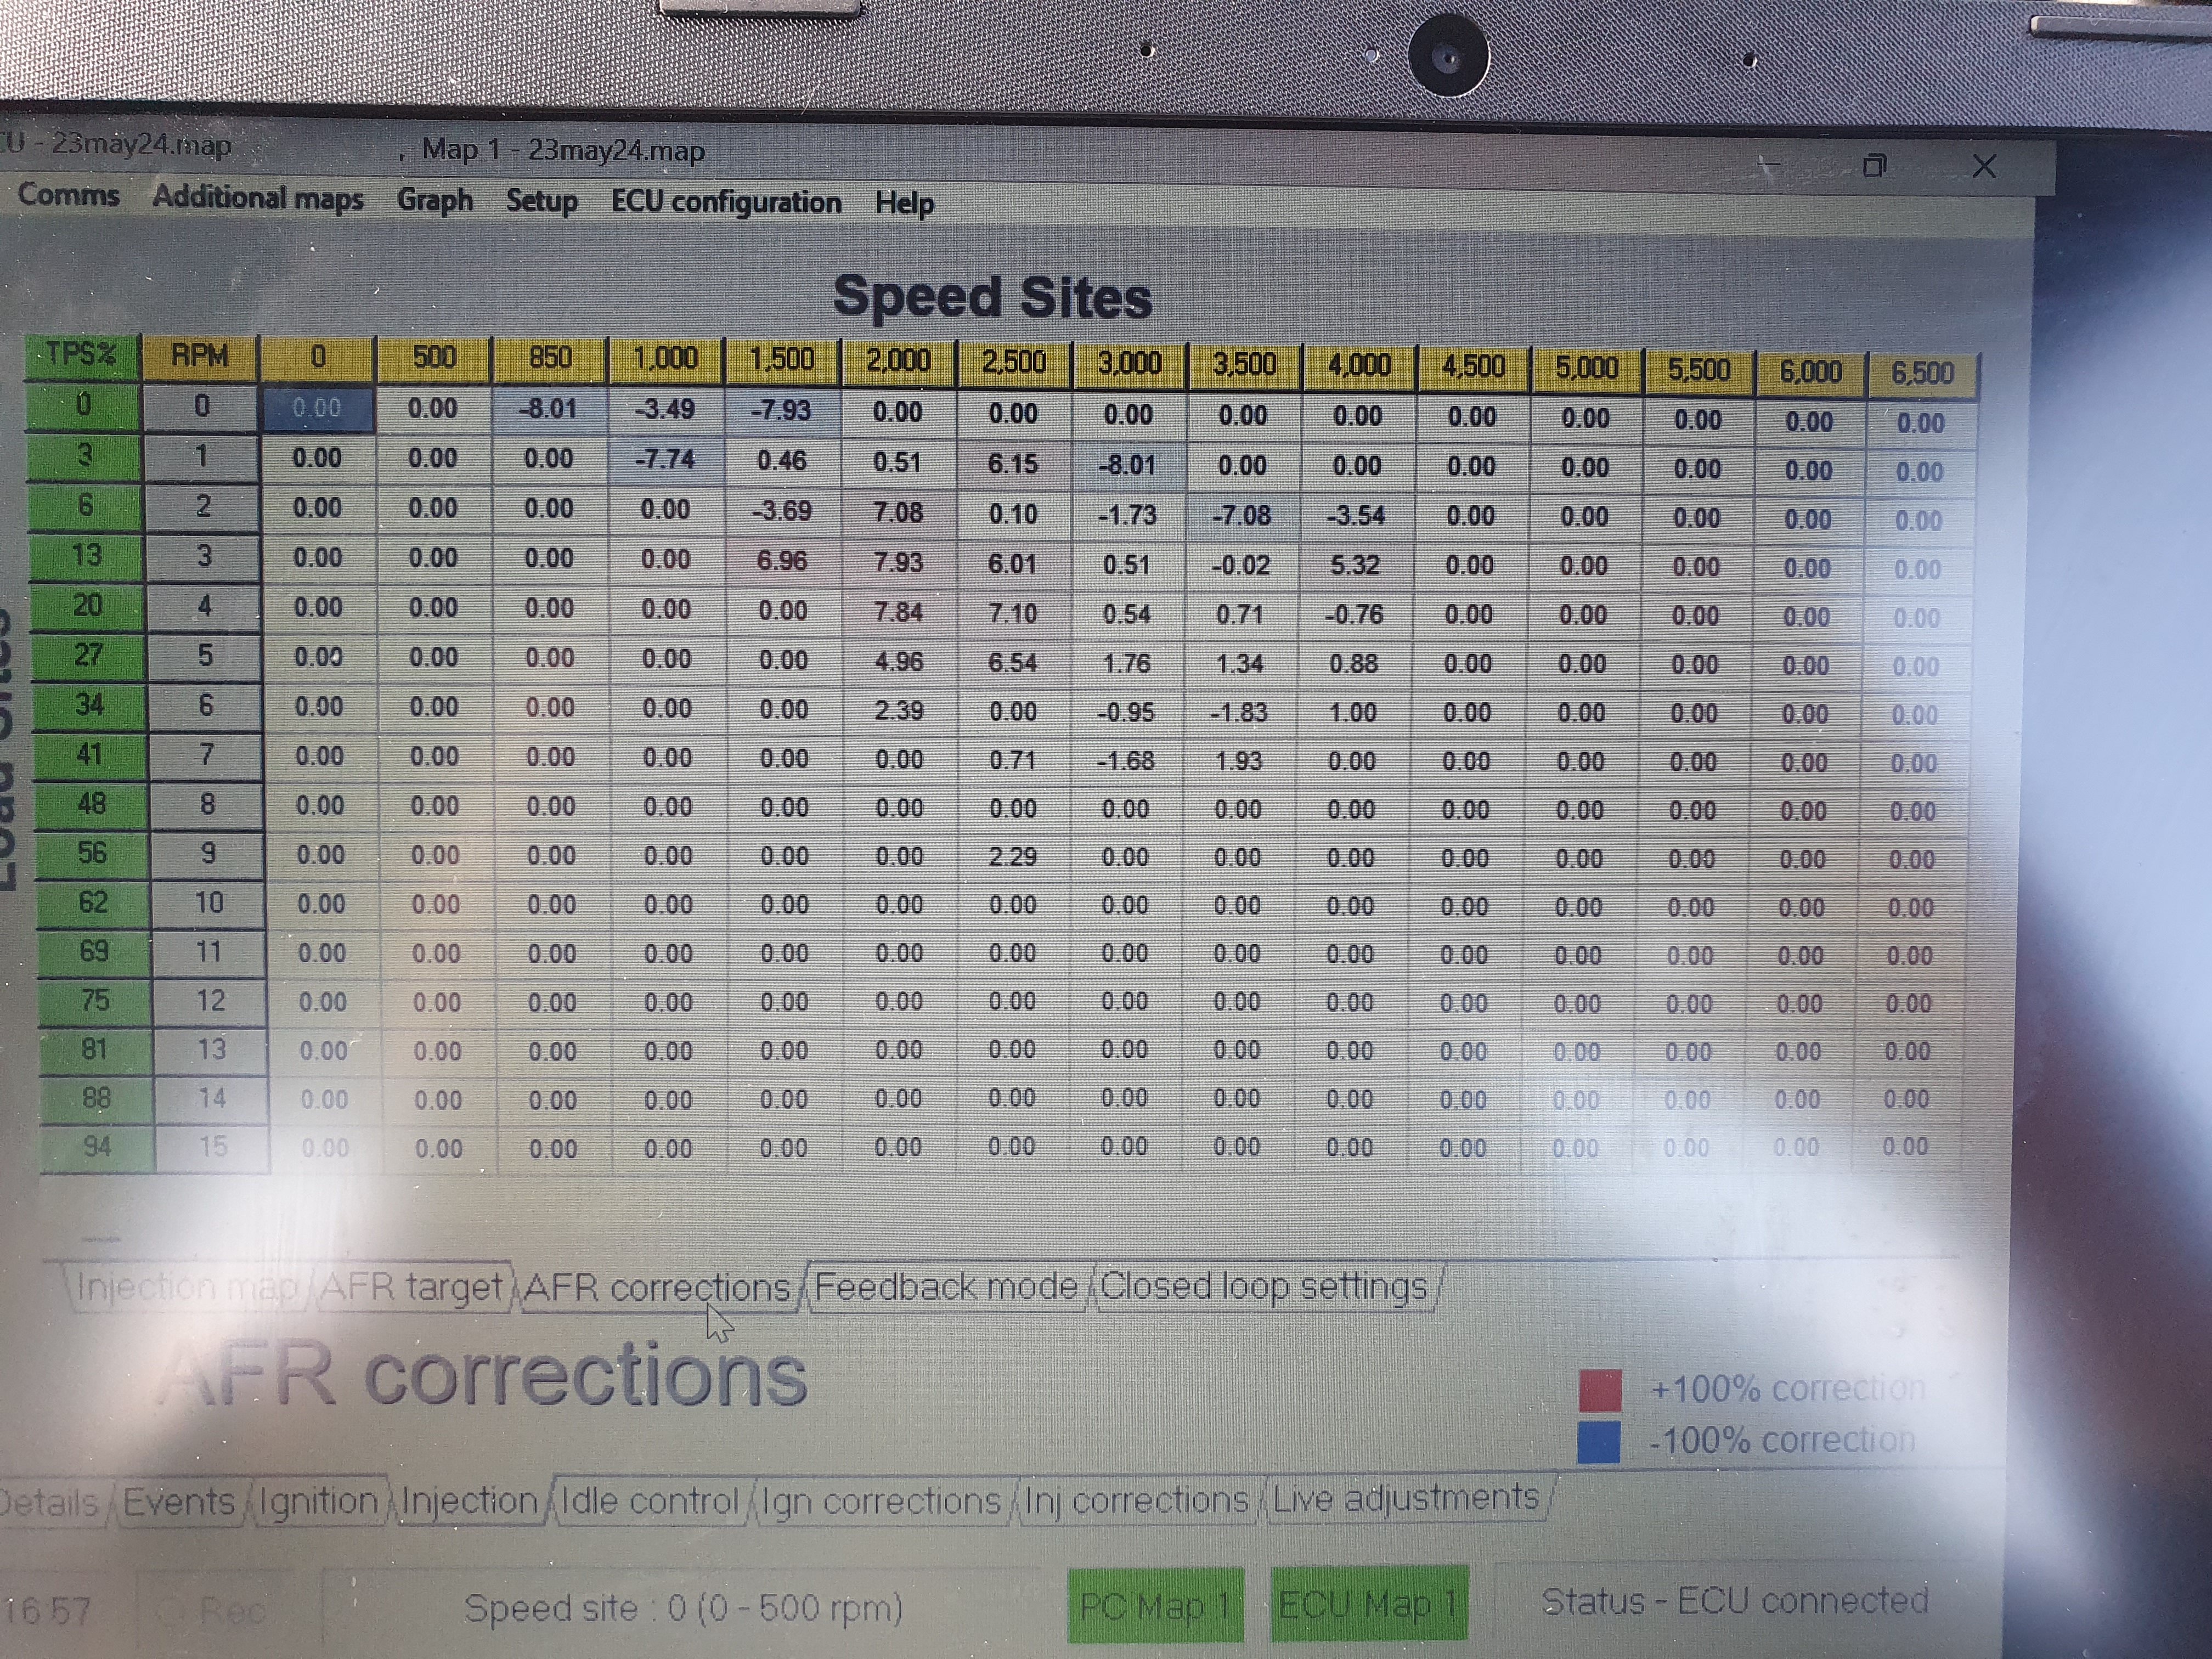Open the Feedback mode tab
2212x1659 pixels.
946,1286
